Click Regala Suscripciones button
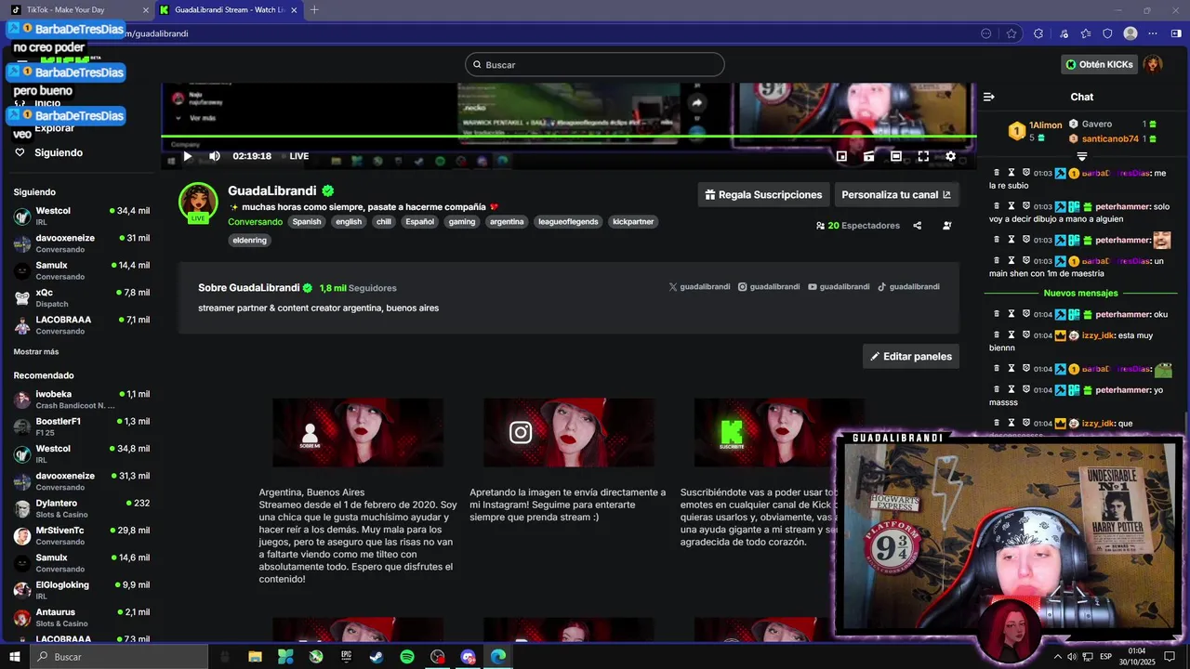Screen dimensions: 1190x669 tap(763, 195)
